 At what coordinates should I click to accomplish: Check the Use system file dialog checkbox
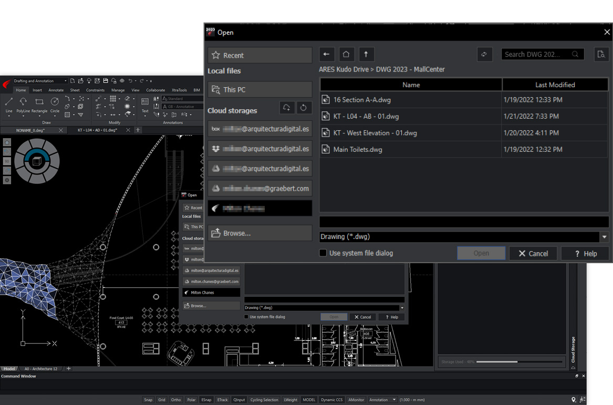[x=323, y=253]
